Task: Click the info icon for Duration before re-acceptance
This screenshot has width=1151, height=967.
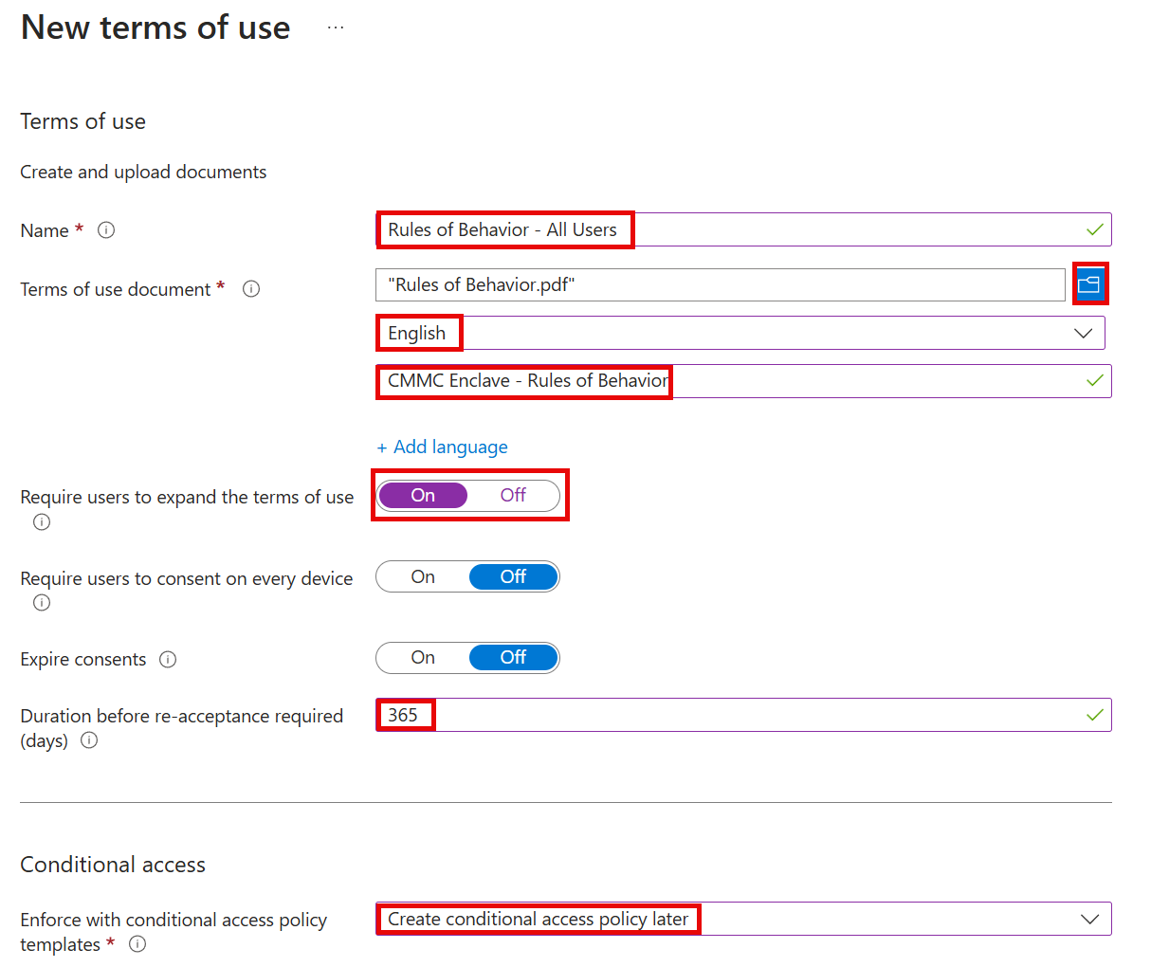Action: pos(88,740)
